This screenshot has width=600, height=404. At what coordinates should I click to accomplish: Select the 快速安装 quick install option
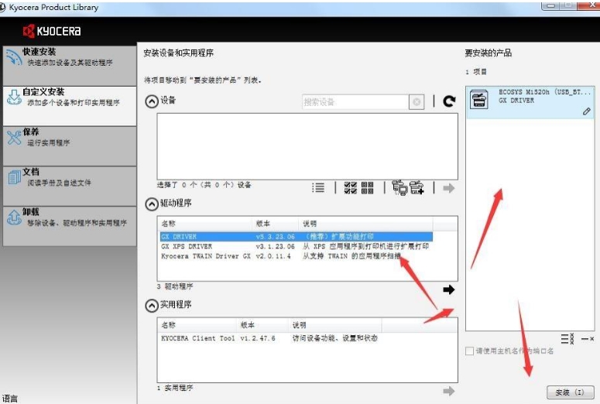(x=70, y=66)
